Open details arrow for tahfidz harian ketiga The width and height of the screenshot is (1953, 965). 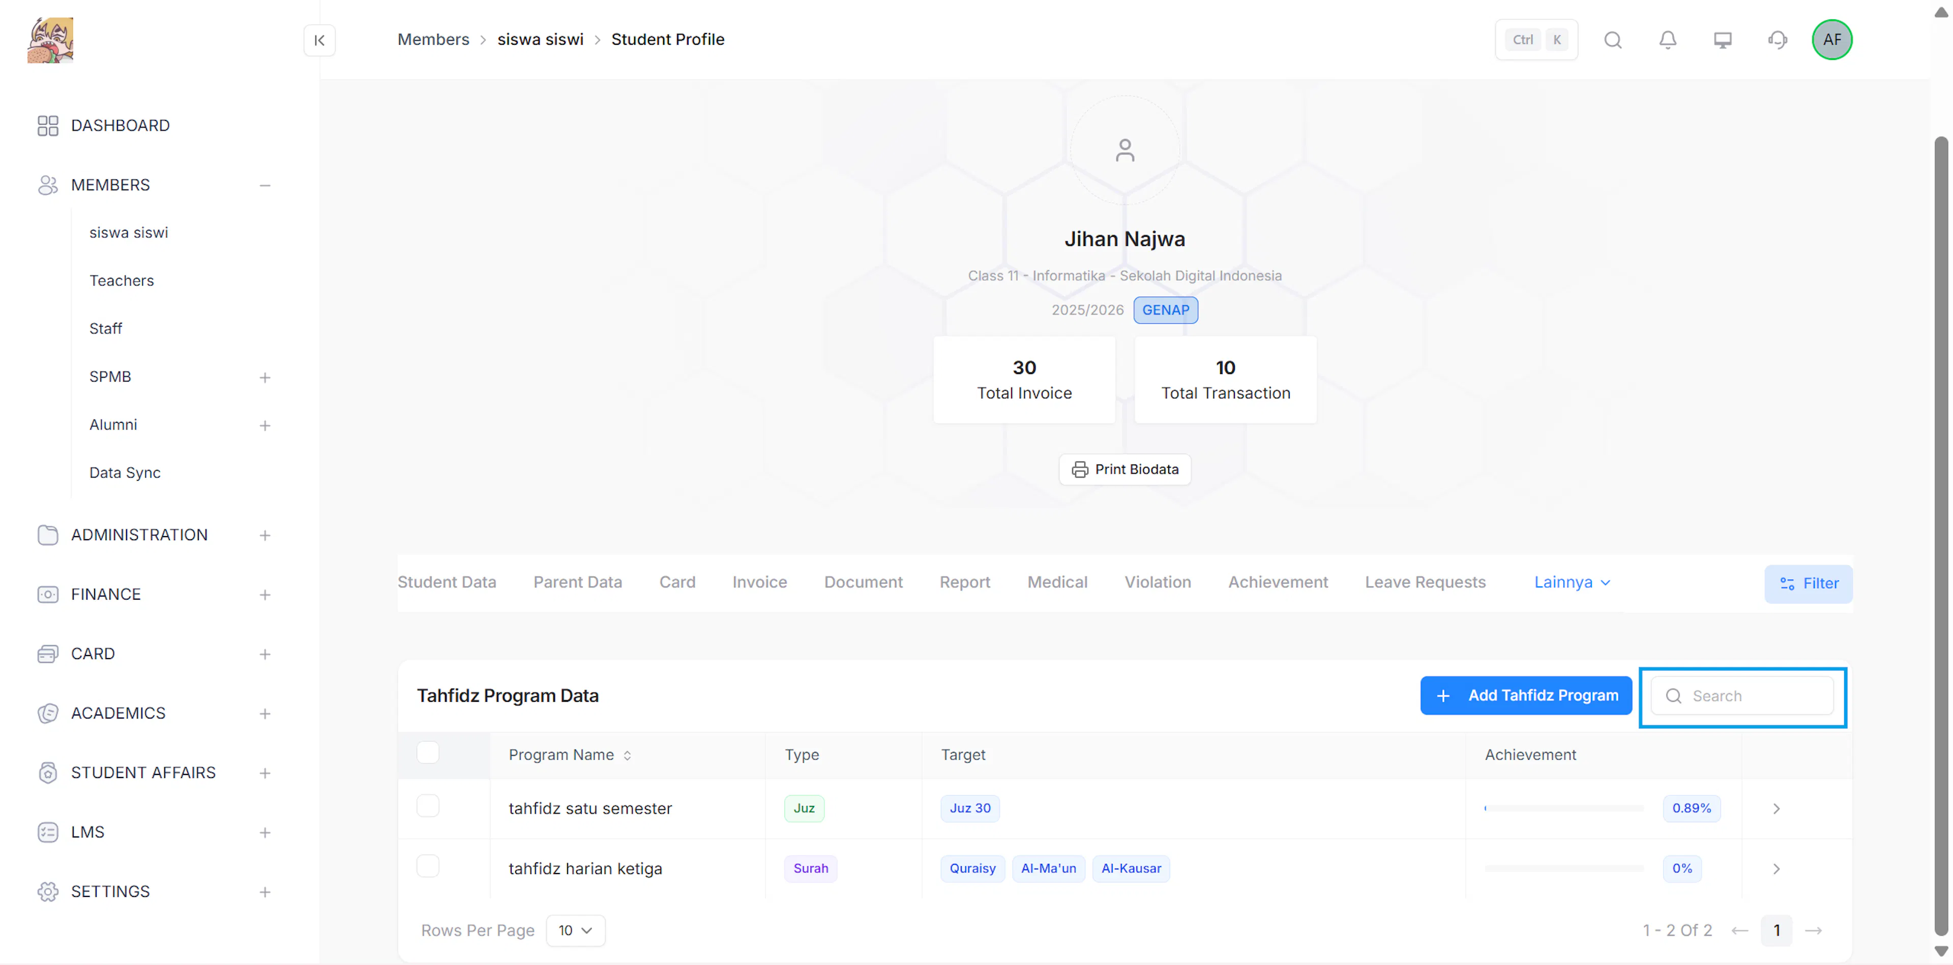pos(1776,869)
